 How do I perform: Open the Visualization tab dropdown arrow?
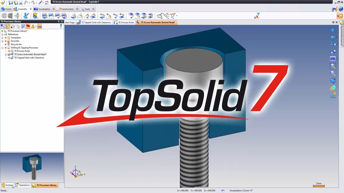pos(53,9)
